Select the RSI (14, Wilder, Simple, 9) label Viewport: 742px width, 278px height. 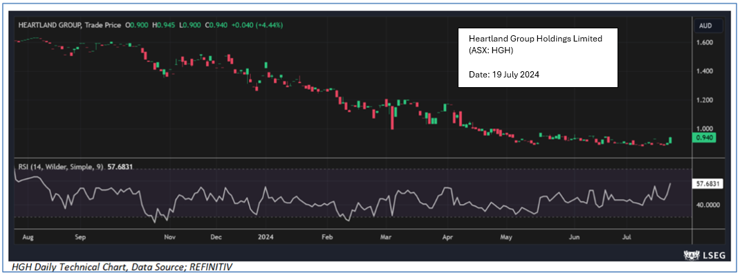[x=60, y=167]
